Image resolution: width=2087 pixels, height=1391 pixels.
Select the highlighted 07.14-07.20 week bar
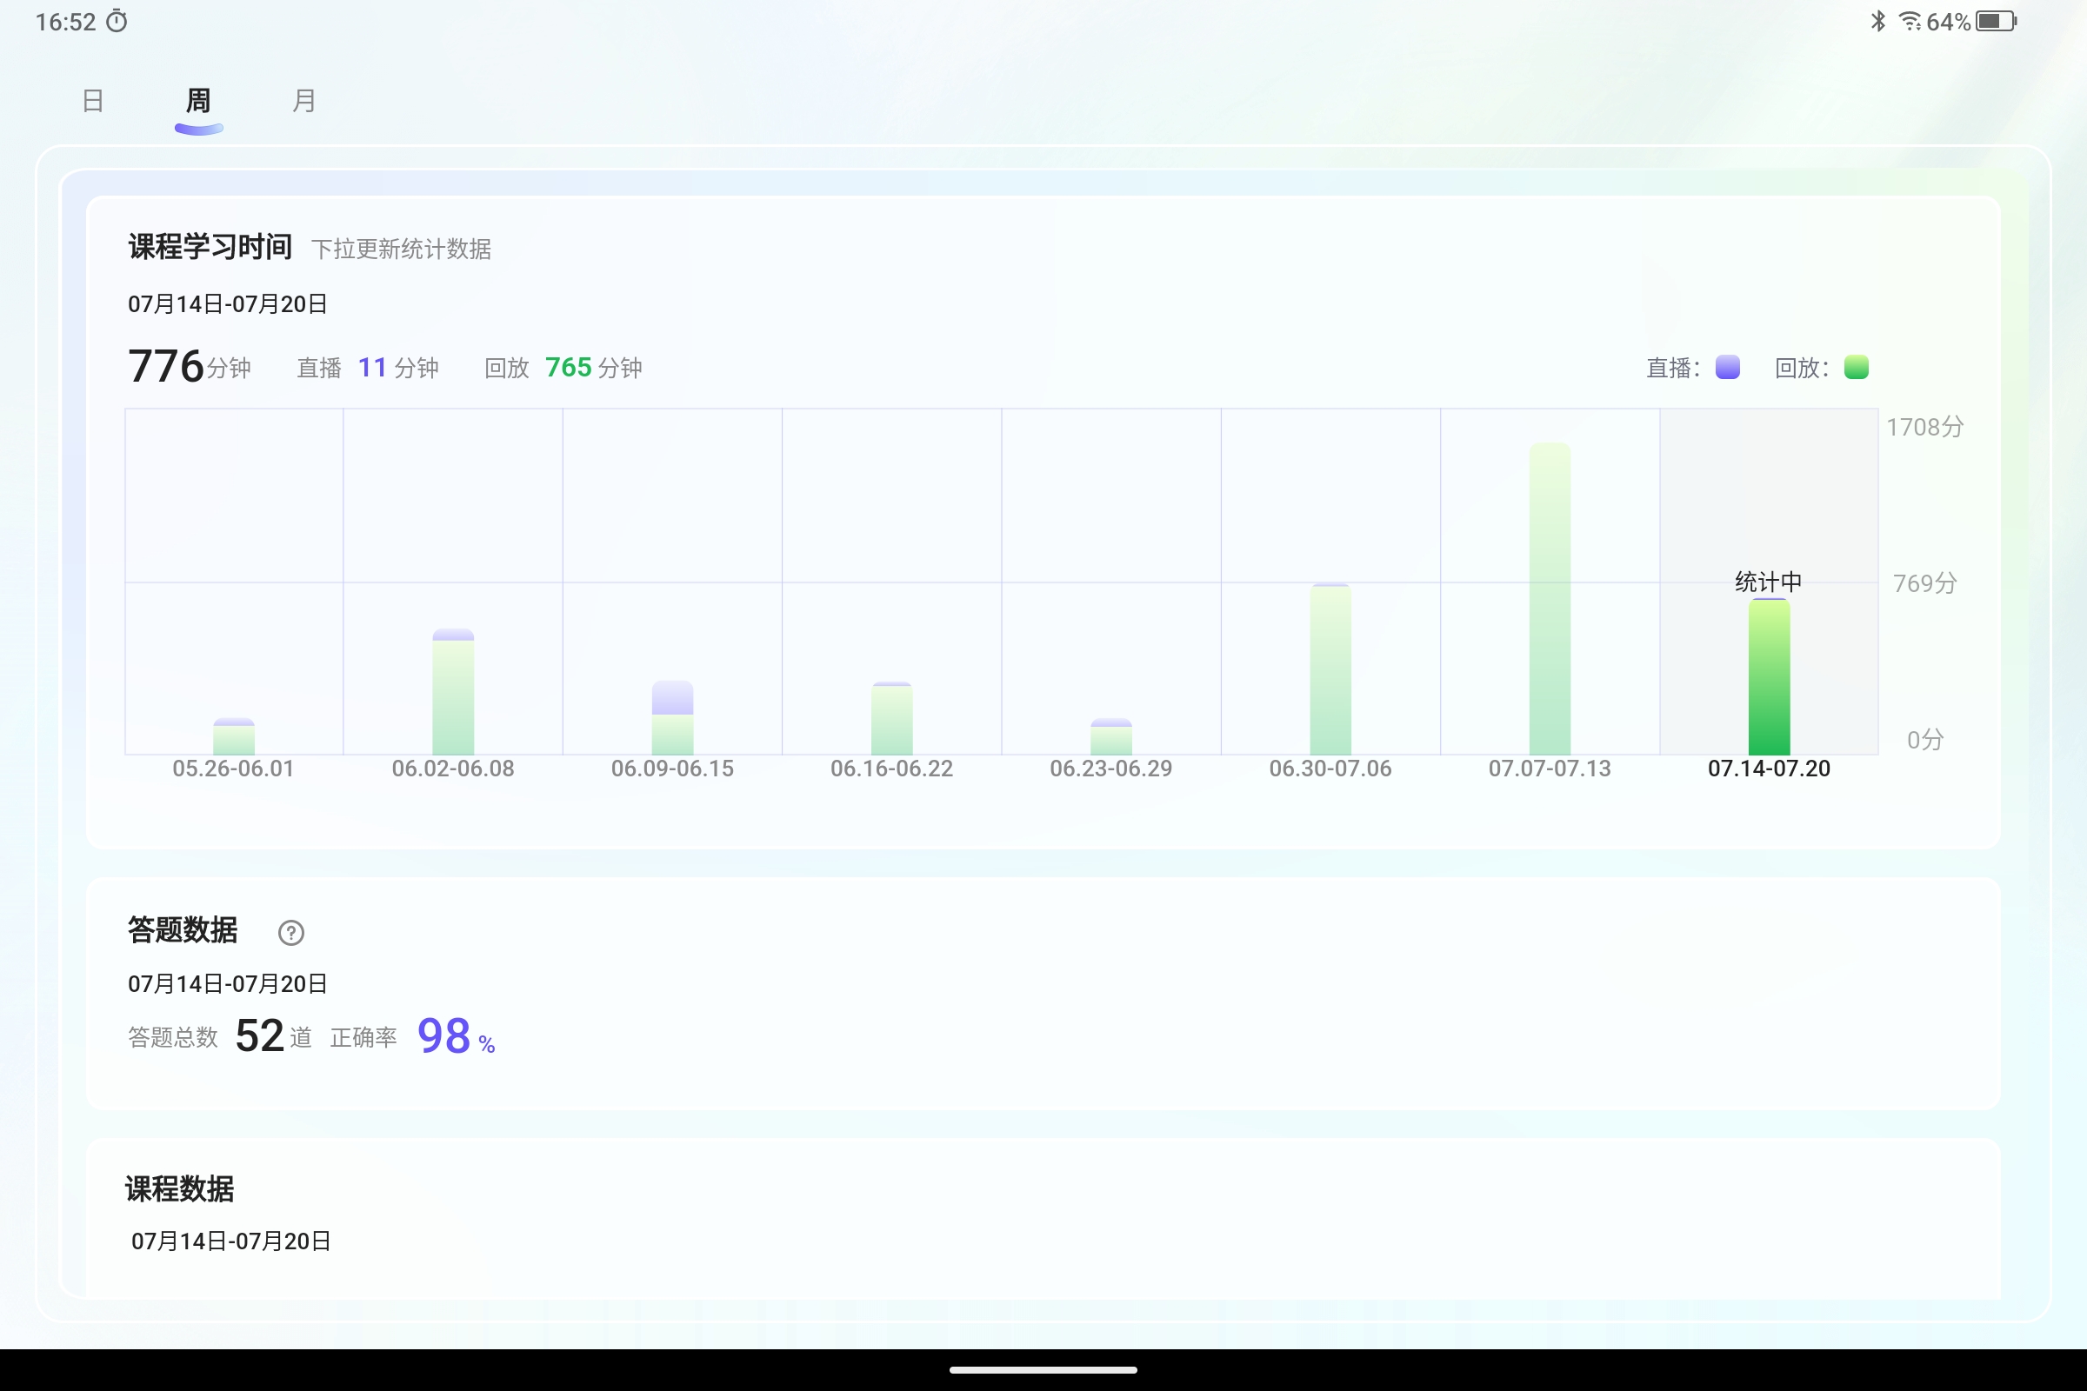(1770, 677)
